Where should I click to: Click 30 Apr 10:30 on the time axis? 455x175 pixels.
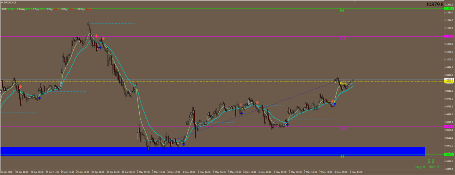coord(98,173)
